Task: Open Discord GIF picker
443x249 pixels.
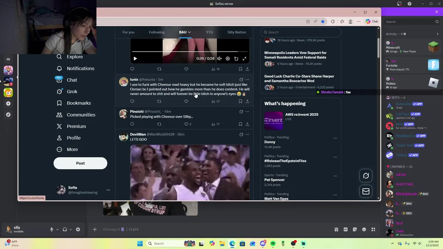Action: point(345,229)
